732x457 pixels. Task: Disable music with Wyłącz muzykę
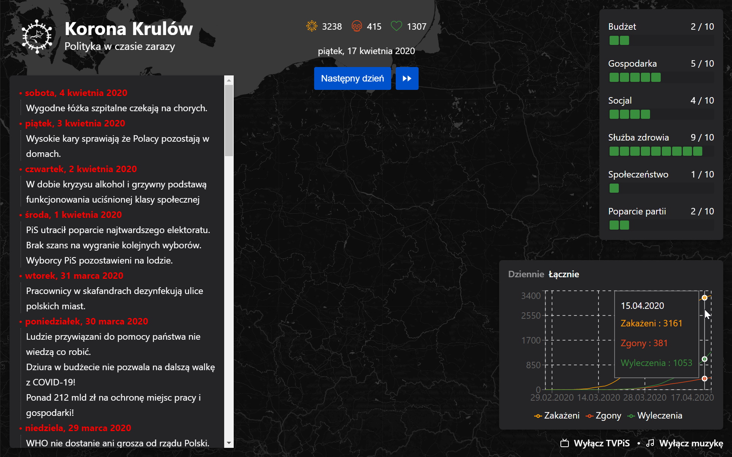coord(691,443)
